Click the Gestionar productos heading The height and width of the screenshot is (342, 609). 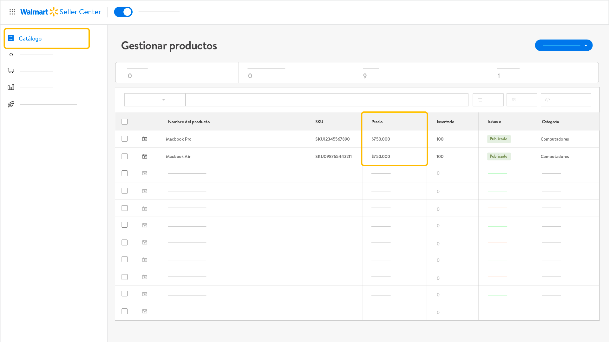click(169, 46)
